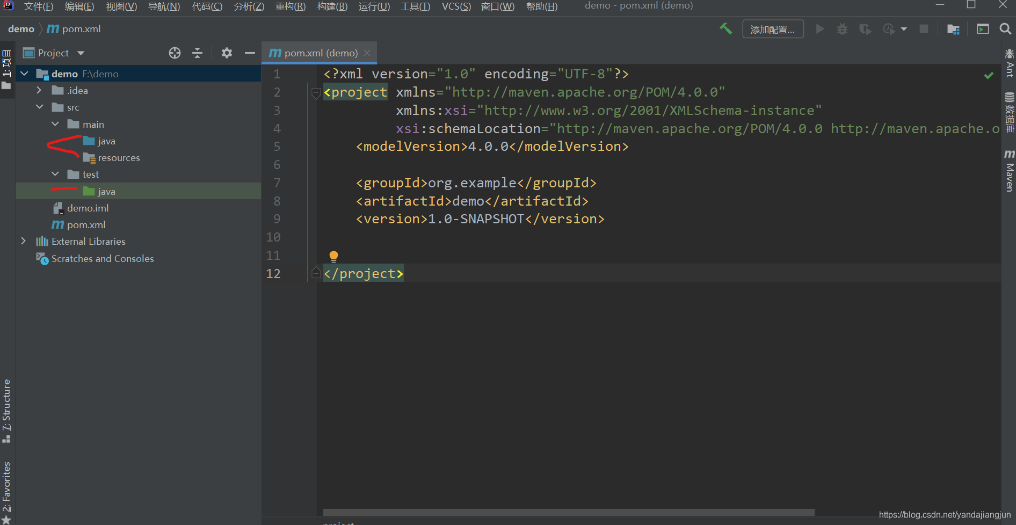Toggle the Structure tool window

pyautogui.click(x=7, y=411)
